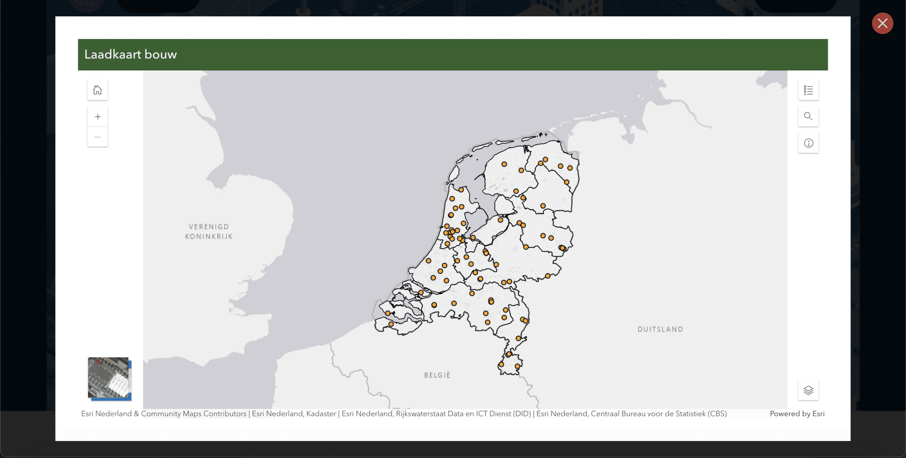Select the northernmost orange marker in Noord-Holland
Image resolution: width=906 pixels, height=458 pixels.
click(x=461, y=190)
